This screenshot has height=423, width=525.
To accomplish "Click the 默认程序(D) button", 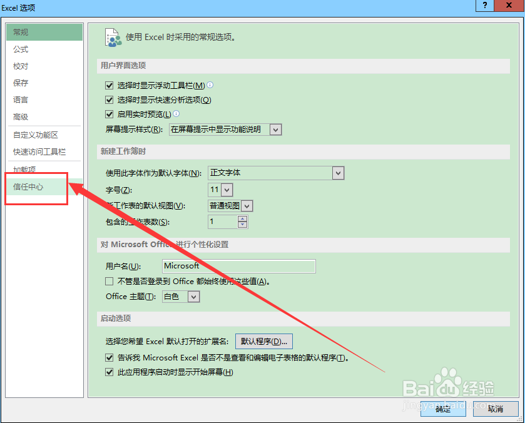I will 263,341.
